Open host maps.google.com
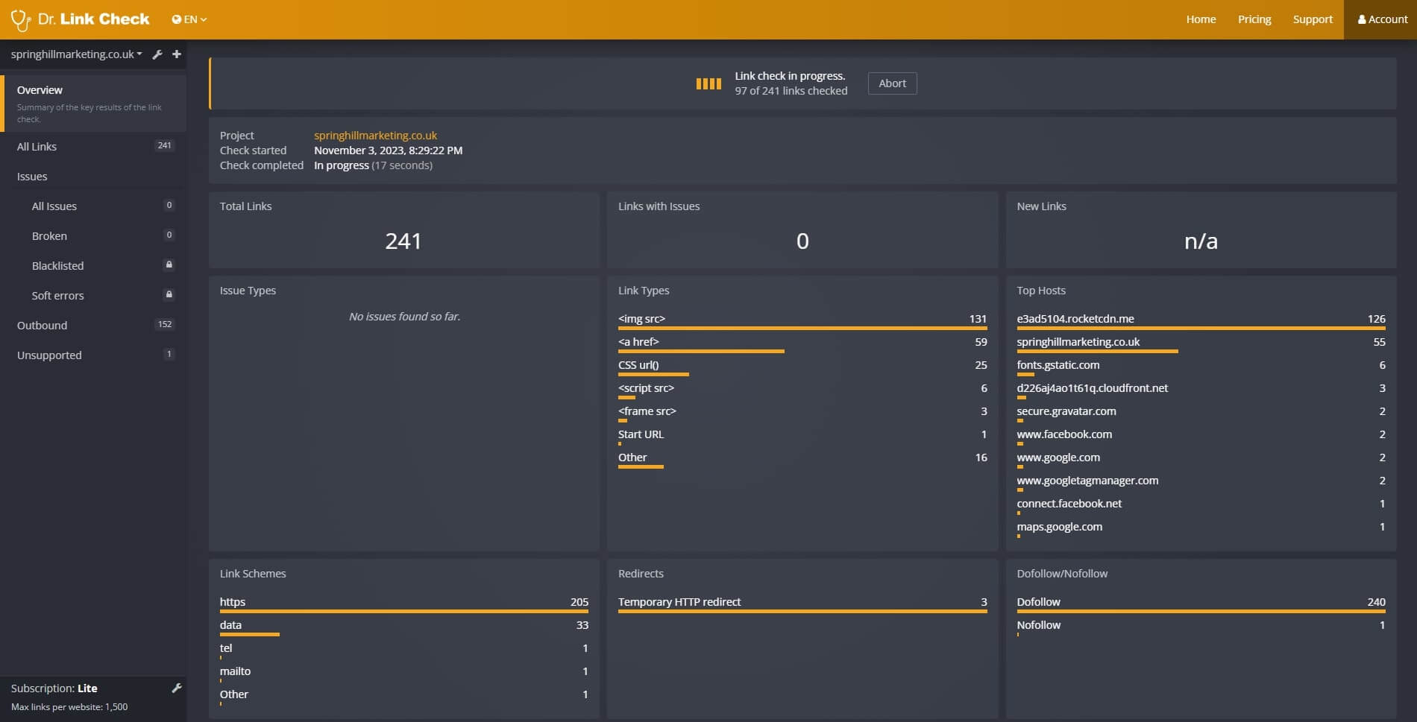Image resolution: width=1417 pixels, height=722 pixels. pyautogui.click(x=1059, y=527)
